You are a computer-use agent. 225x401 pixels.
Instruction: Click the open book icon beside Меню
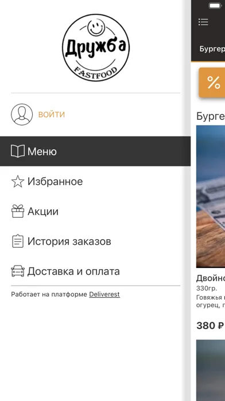coord(18,151)
